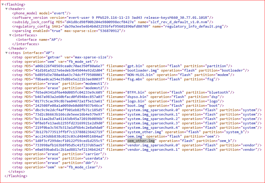Click MD5 value 41d101a5227e6edeb3b45044e92d2d04
This screenshot has width=265, height=183.
69,70
